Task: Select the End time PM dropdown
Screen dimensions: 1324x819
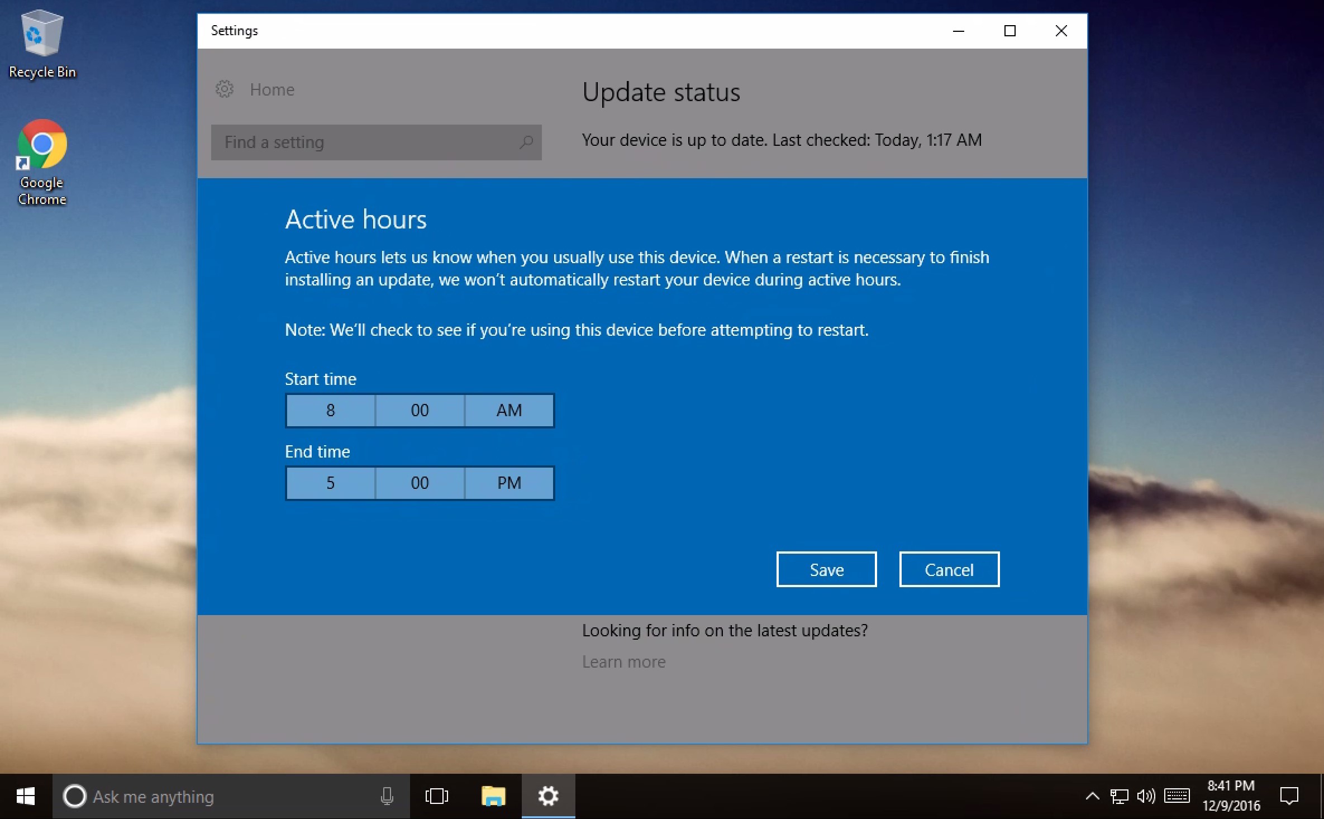Action: (x=509, y=482)
